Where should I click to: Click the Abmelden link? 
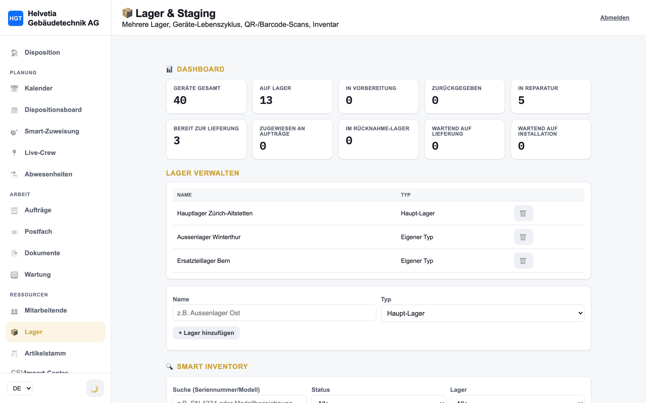click(x=615, y=18)
